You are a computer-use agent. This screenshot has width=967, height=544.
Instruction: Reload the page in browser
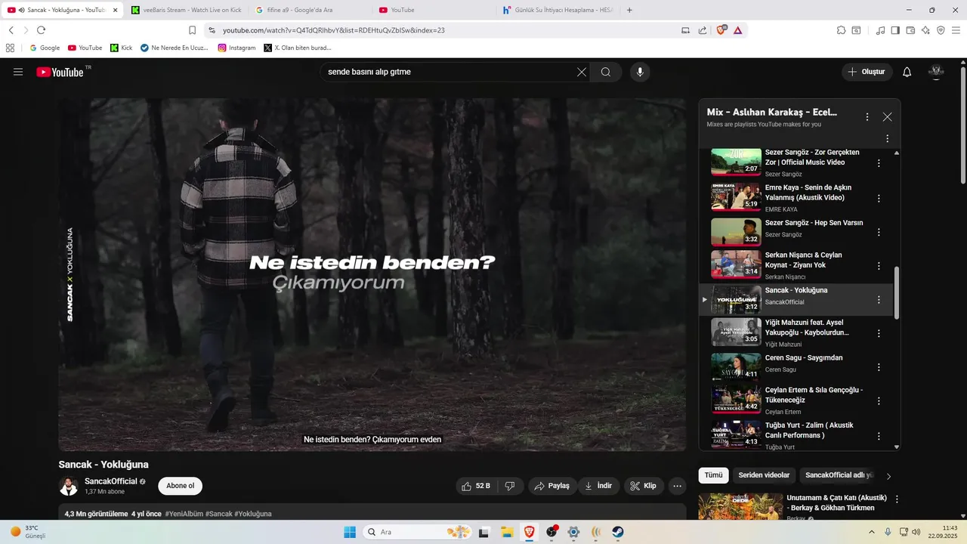41,30
